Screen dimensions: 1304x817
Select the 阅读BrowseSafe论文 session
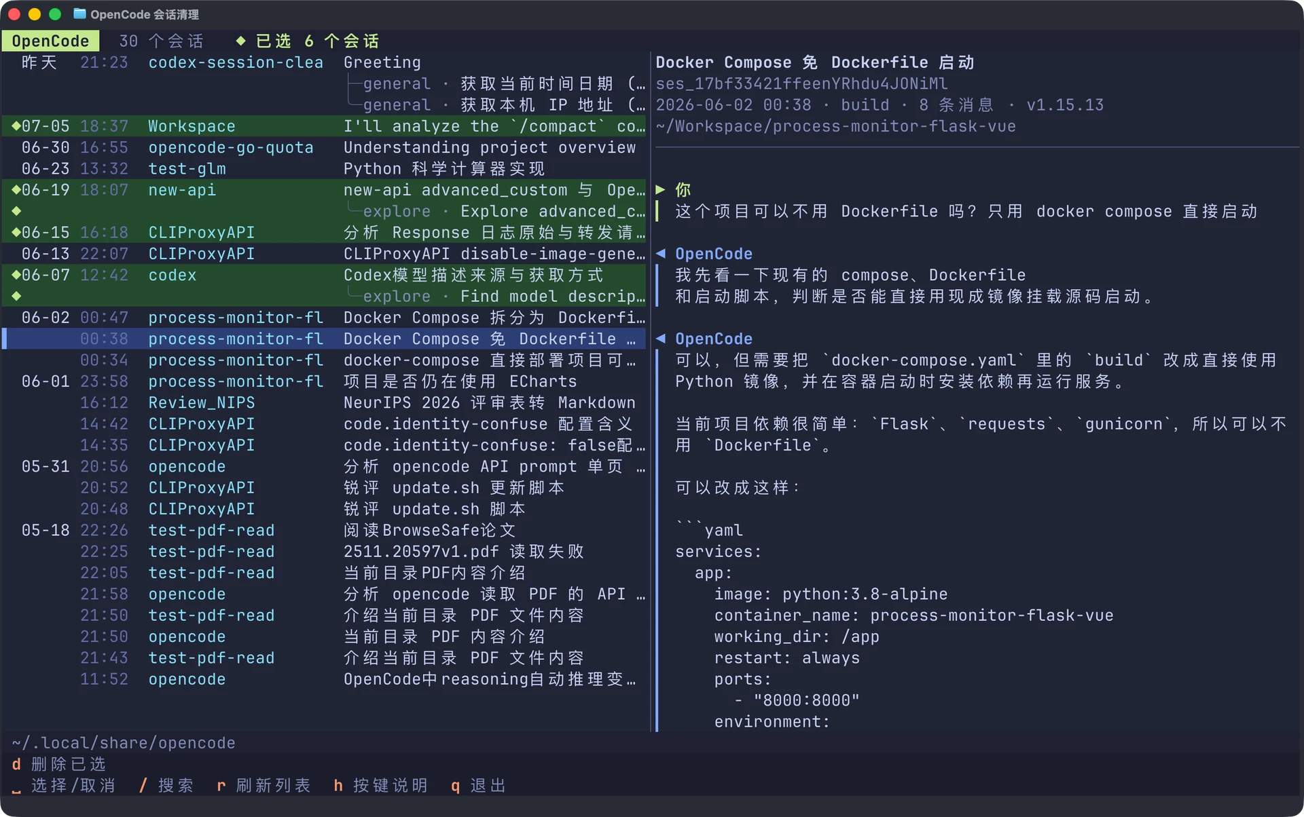click(325, 531)
